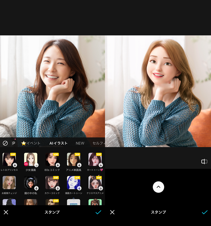This screenshot has height=226, width=211.
Task: Apply the お姫様チェンジ filter
Action: click(x=9, y=183)
